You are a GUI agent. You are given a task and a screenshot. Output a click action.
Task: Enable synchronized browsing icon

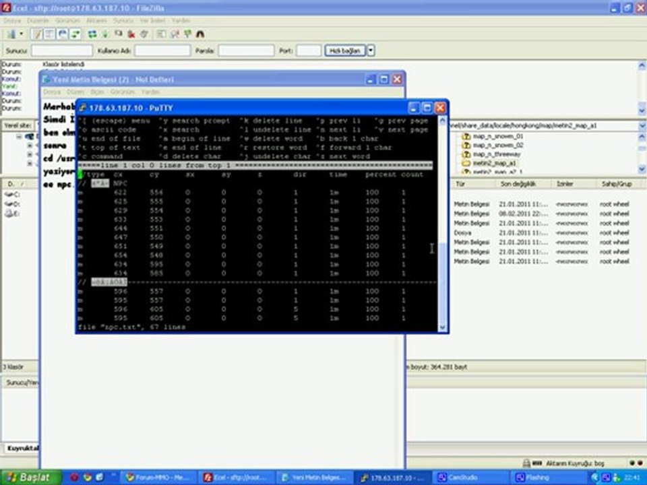(187, 34)
